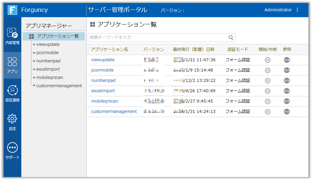Image resolution: width=312 pixels, height=180 pixels.
Task: Open the Administrator three-dot menu
Action: pos(297,10)
